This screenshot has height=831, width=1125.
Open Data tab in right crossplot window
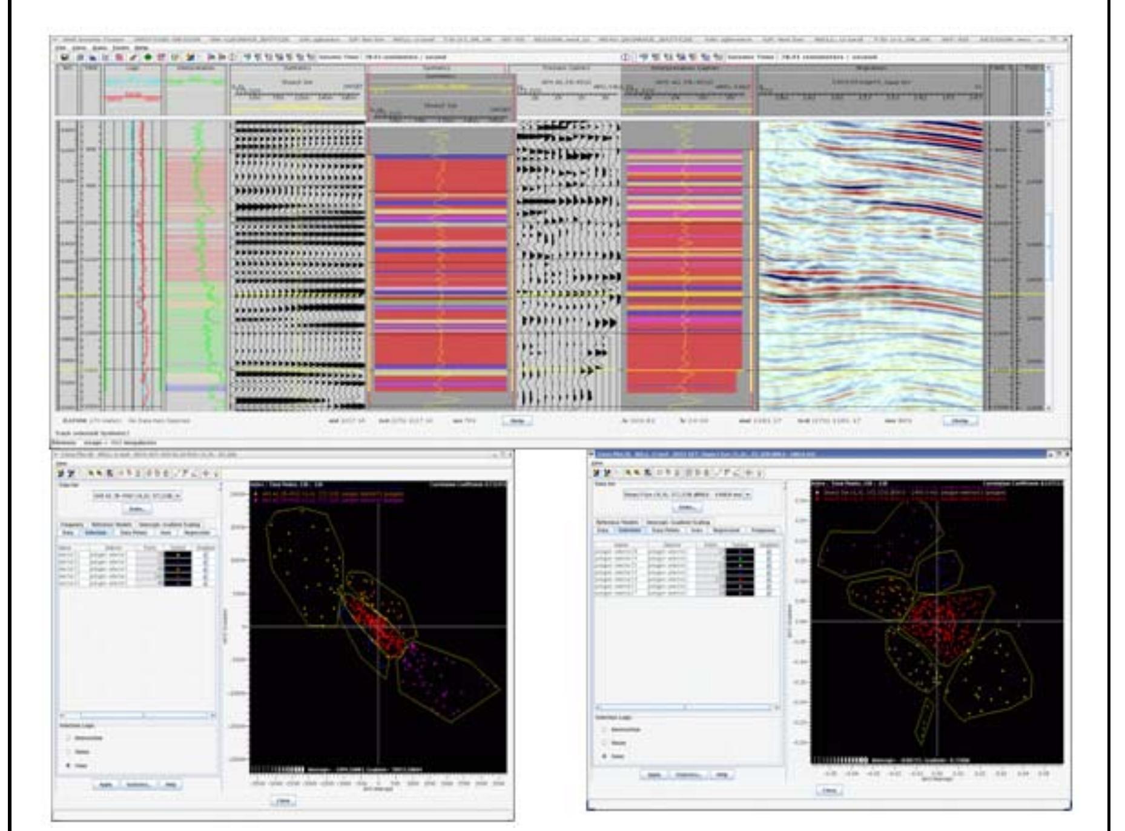tap(602, 530)
